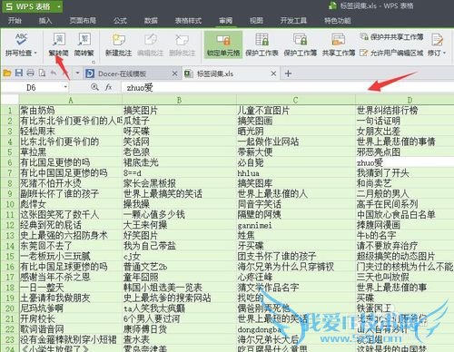
Task: Add a comment with 新建批注
Action: 118,44
